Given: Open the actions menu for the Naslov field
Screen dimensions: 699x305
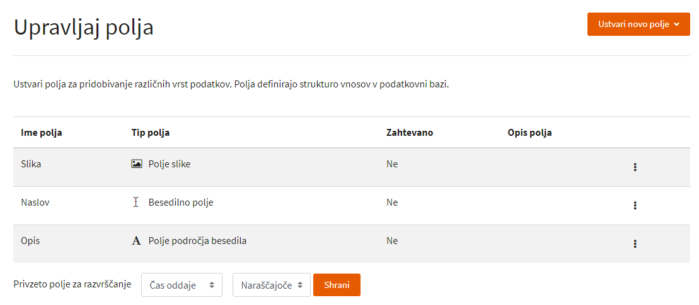Looking at the screenshot, I should click(635, 206).
